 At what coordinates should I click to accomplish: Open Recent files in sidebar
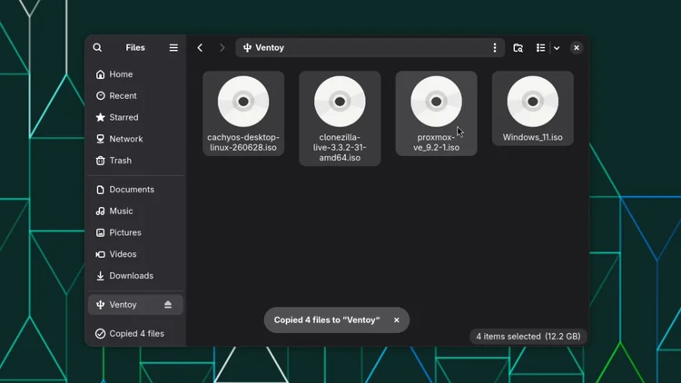[135, 95]
